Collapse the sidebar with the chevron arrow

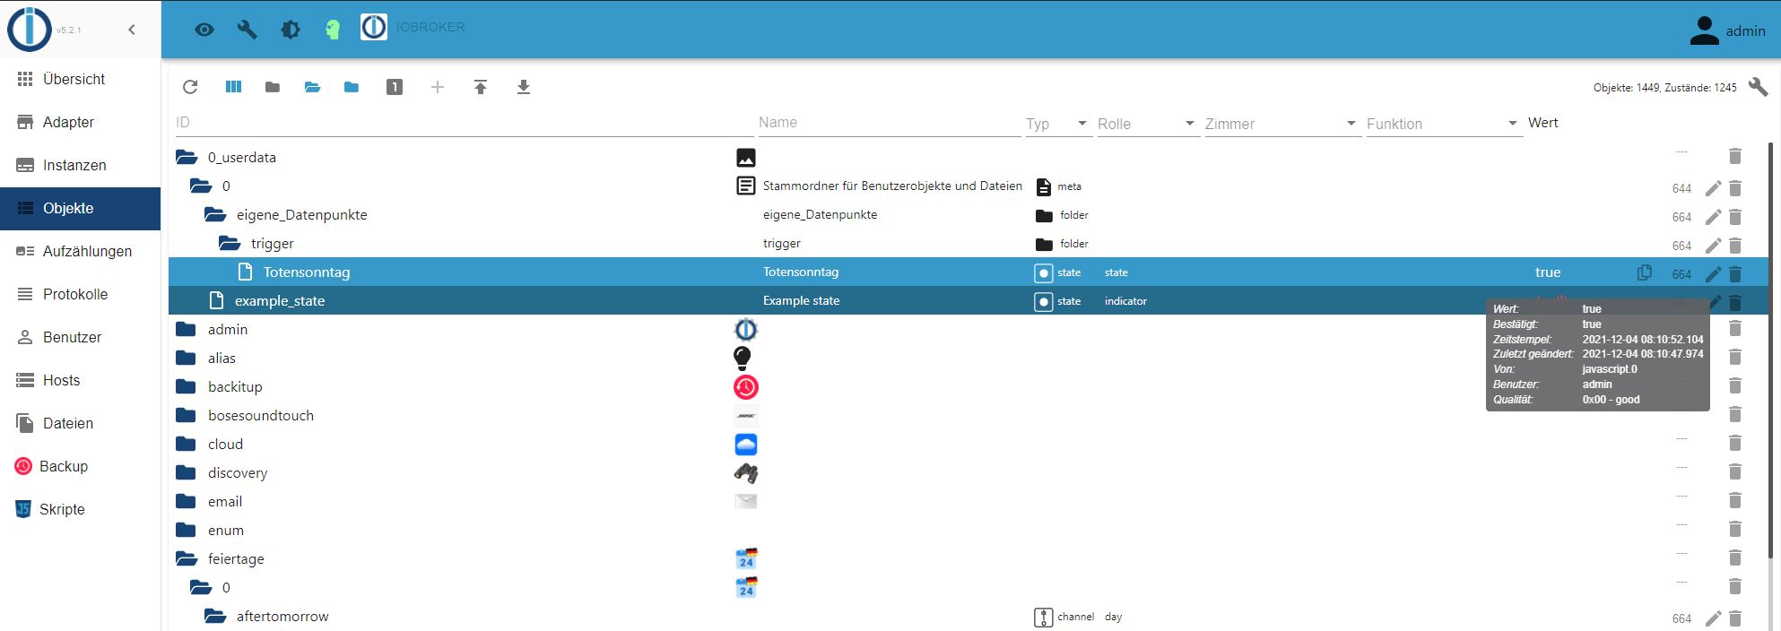point(132,30)
